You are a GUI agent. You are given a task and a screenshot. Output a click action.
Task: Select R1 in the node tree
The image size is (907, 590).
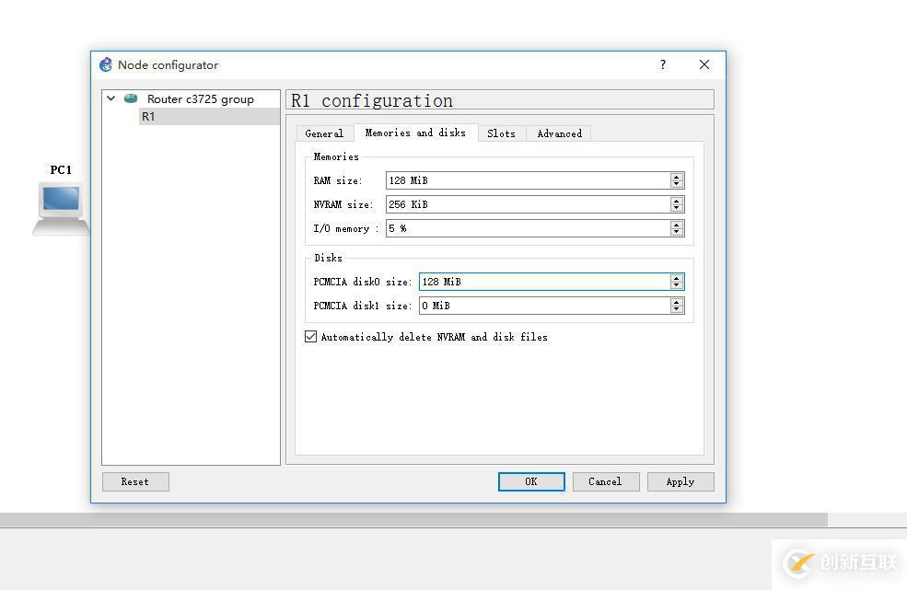(148, 117)
